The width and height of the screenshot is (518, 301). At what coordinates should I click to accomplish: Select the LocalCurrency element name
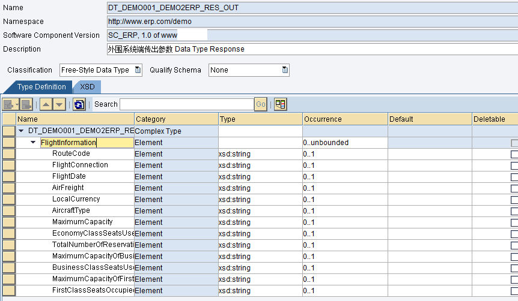(76, 199)
